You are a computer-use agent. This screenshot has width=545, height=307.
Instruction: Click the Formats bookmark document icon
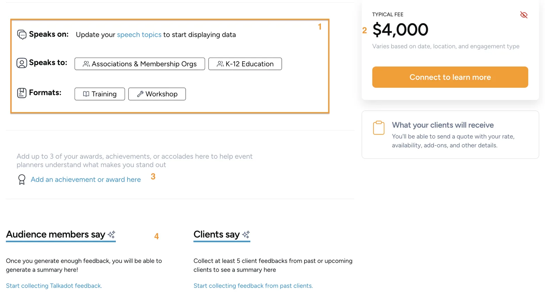tap(22, 93)
